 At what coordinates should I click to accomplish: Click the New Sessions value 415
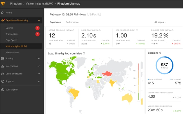pos(151,83)
